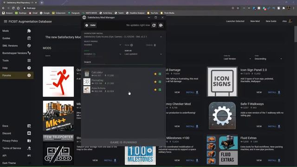Check for mod updates refresh icon

point(154,25)
